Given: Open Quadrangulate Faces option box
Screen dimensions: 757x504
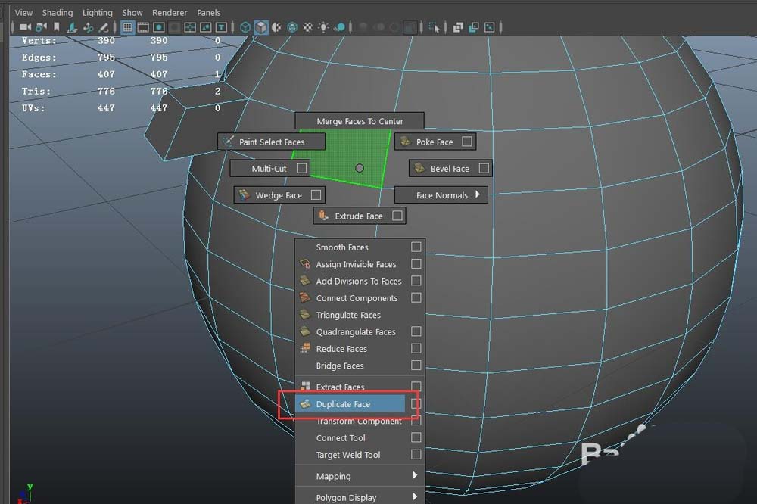Looking at the screenshot, I should (416, 331).
